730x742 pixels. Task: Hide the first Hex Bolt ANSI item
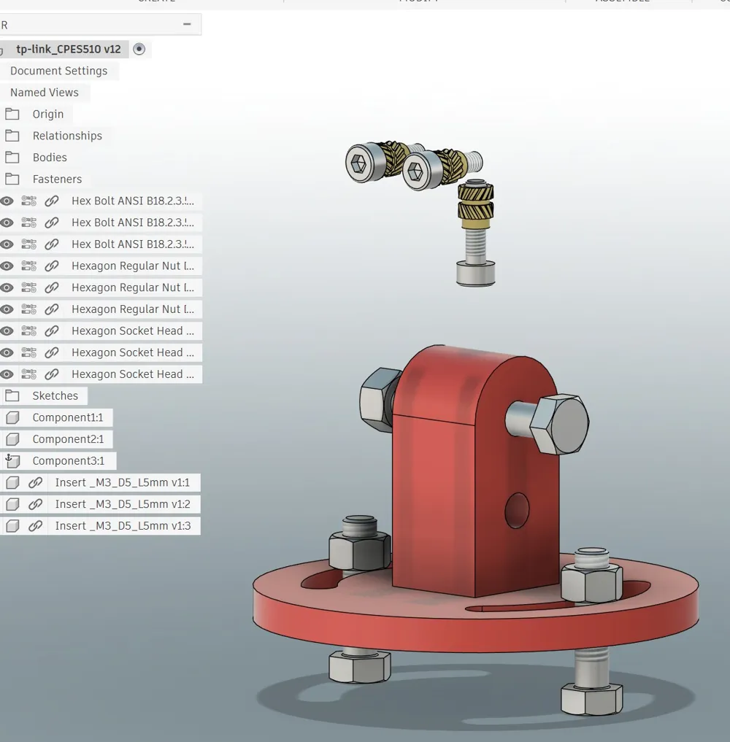(7, 201)
